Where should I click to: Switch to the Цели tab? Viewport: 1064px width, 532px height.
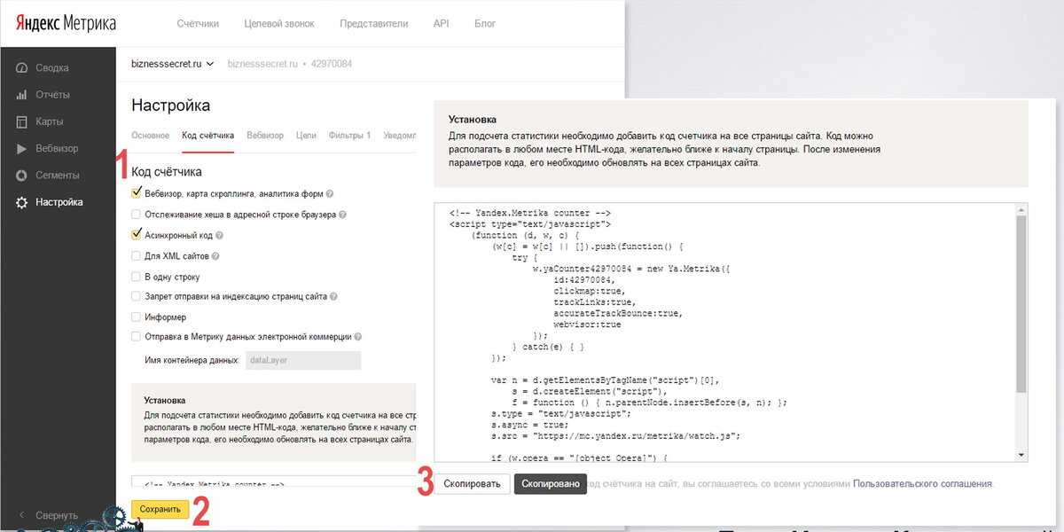[x=306, y=136]
